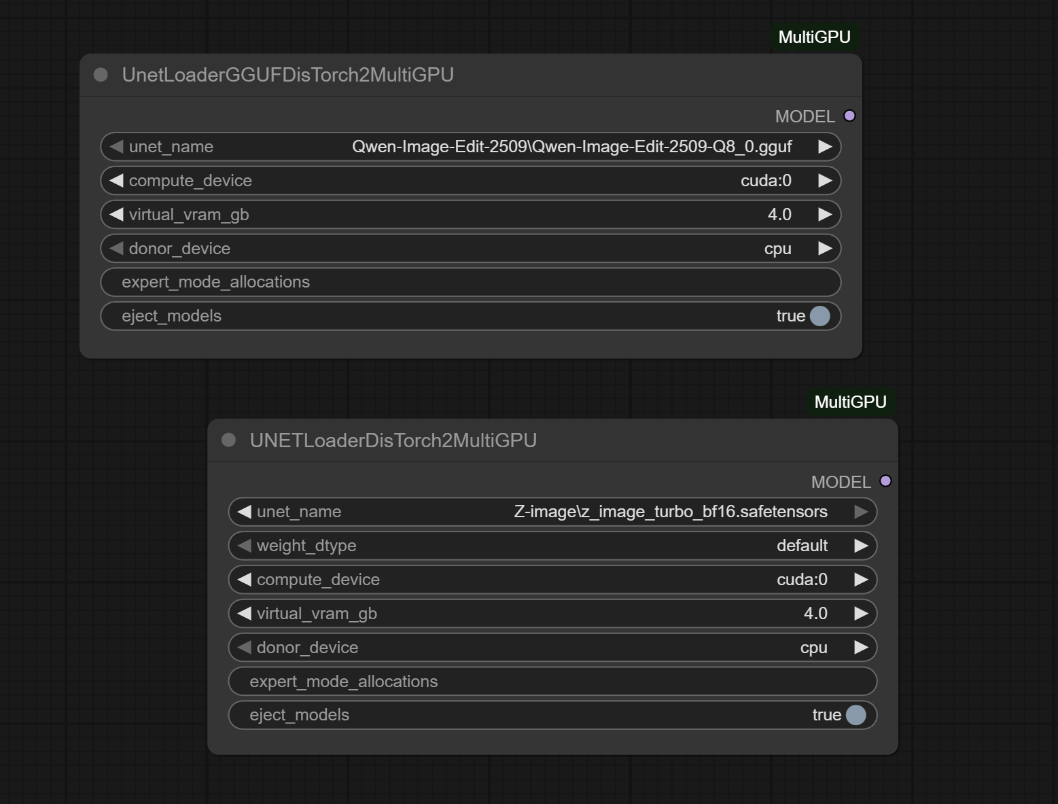Click the MultiGPU badge above the GGUF loader node

(814, 37)
